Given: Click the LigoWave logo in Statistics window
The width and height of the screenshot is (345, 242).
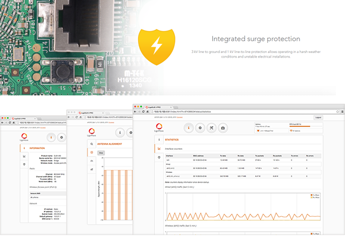Looking at the screenshot, I should pos(159,127).
